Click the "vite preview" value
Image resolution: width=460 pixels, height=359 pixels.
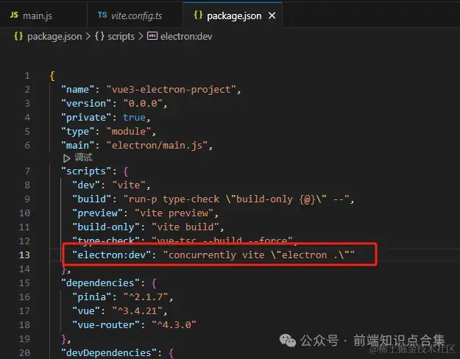[174, 213]
